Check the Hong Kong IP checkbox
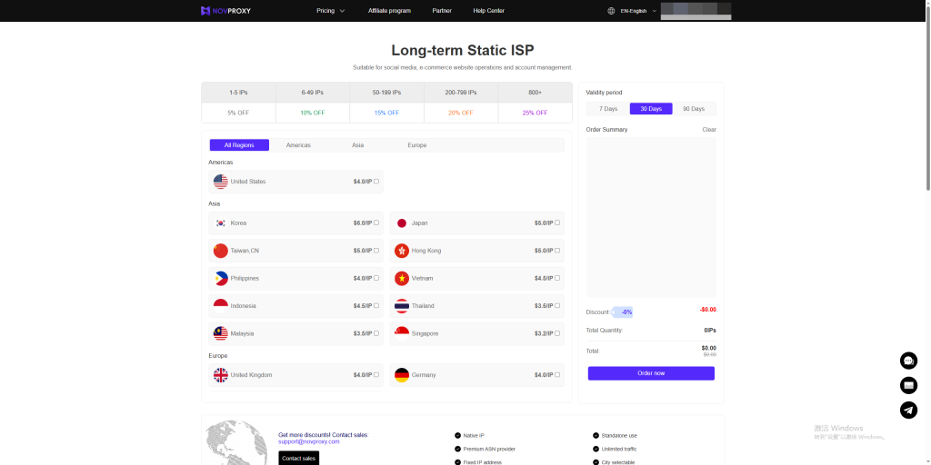This screenshot has width=931, height=465. [557, 251]
